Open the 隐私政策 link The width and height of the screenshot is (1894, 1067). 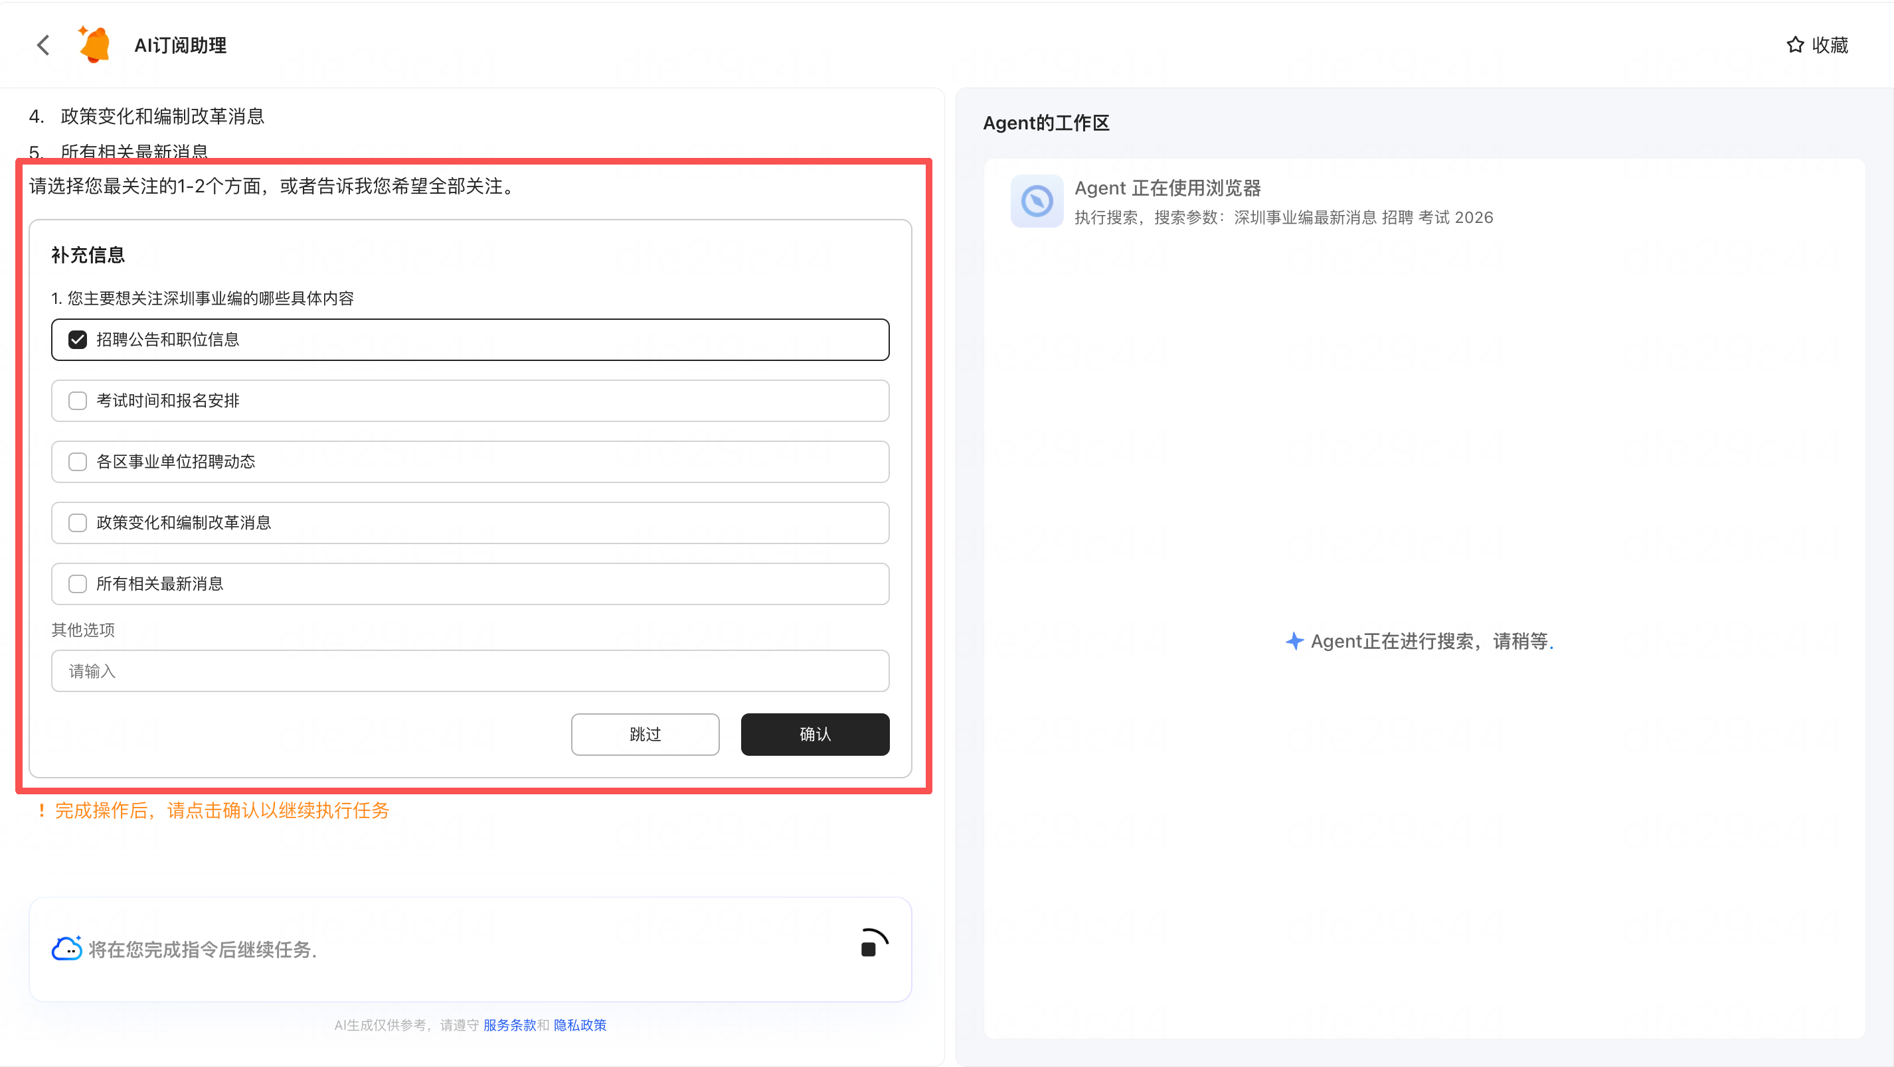pos(580,1025)
